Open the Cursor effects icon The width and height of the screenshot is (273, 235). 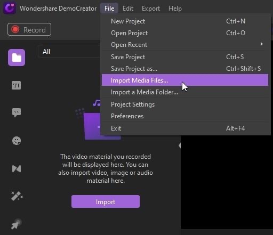[17, 224]
